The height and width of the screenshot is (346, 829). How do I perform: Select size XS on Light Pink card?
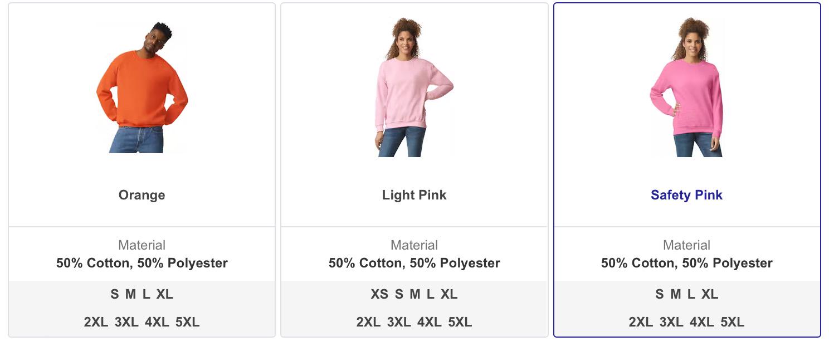tap(379, 294)
